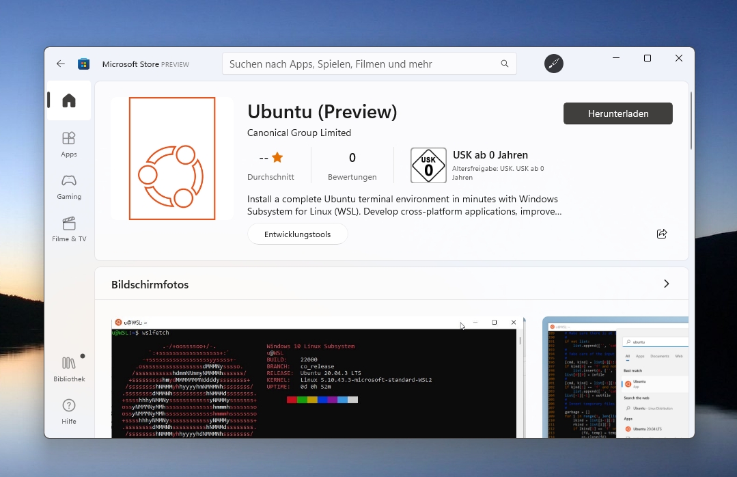
Task: Go back using the back arrow
Action: pyautogui.click(x=61, y=64)
